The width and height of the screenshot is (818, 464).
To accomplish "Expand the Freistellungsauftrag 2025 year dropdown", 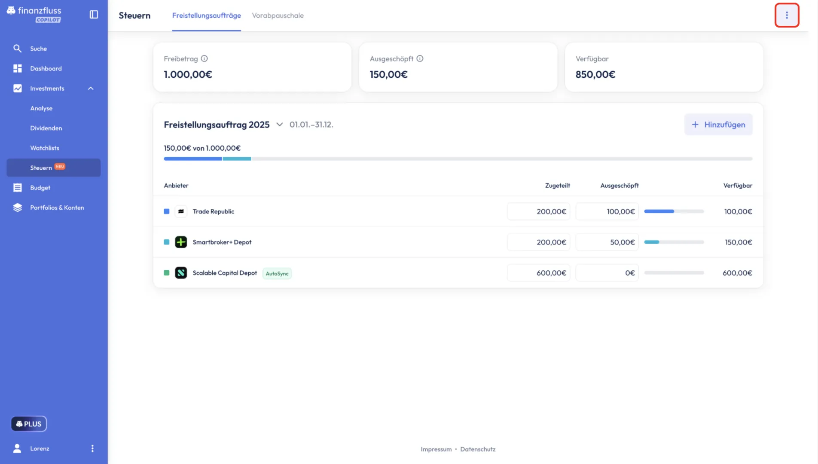I will [x=279, y=125].
